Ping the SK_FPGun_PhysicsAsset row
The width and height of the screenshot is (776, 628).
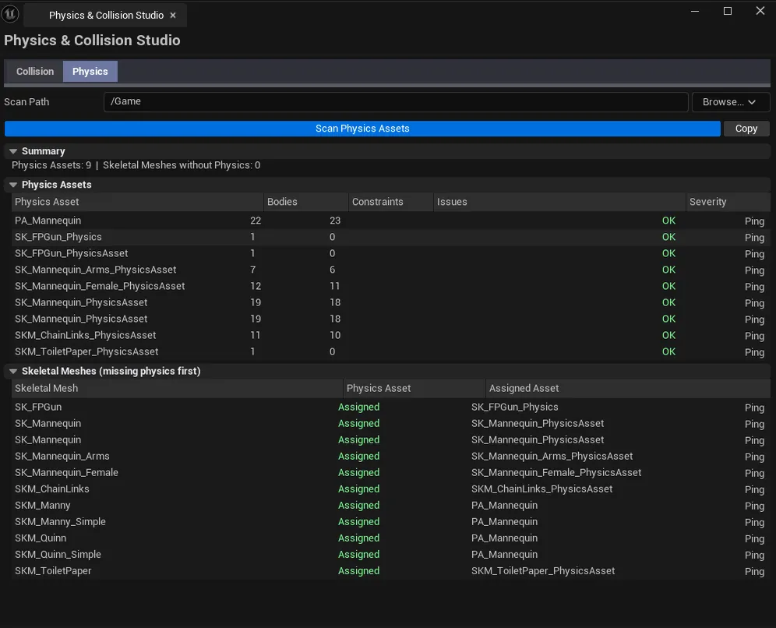point(754,254)
